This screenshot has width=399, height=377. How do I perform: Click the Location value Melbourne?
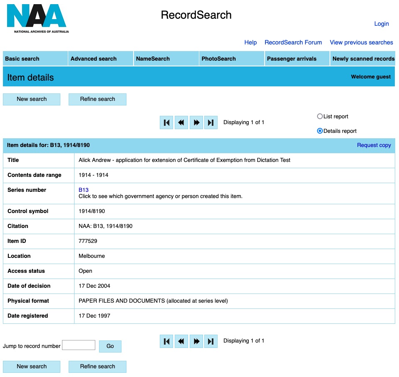92,256
